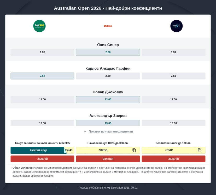Select Карлос Алкарас's 2.55 odds at NetBet
The image size is (216, 195).
[173, 76]
